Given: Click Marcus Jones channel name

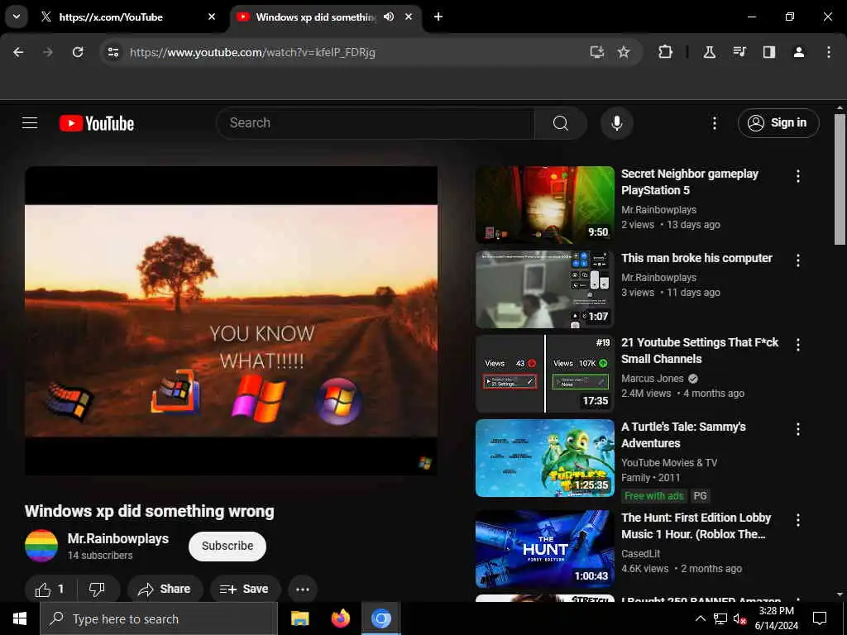Looking at the screenshot, I should [652, 379].
